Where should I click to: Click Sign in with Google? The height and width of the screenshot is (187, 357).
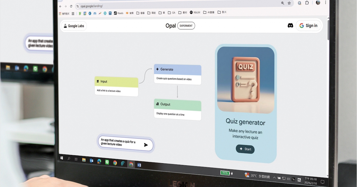pos(308,26)
